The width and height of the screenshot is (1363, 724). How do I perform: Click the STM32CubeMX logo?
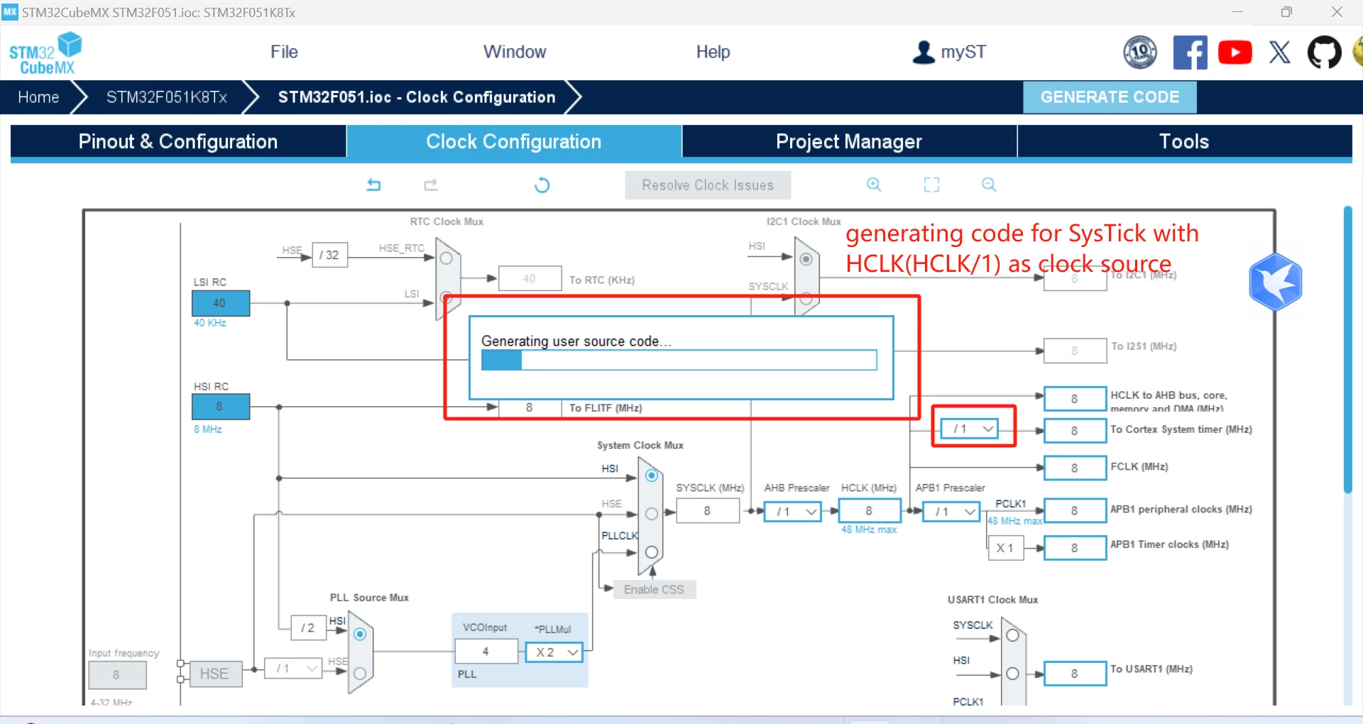[x=45, y=53]
